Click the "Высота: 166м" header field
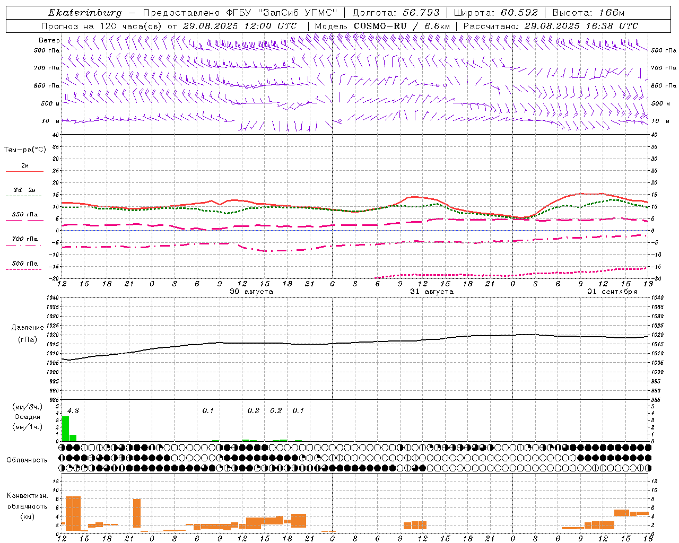The height and width of the screenshot is (543, 679). (588, 13)
